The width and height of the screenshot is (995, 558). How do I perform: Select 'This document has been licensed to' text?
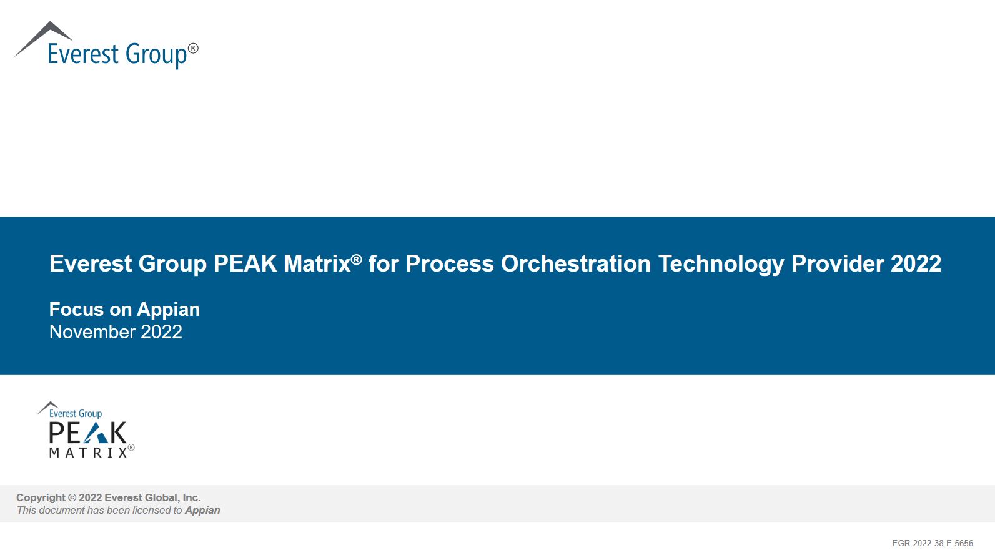99,510
